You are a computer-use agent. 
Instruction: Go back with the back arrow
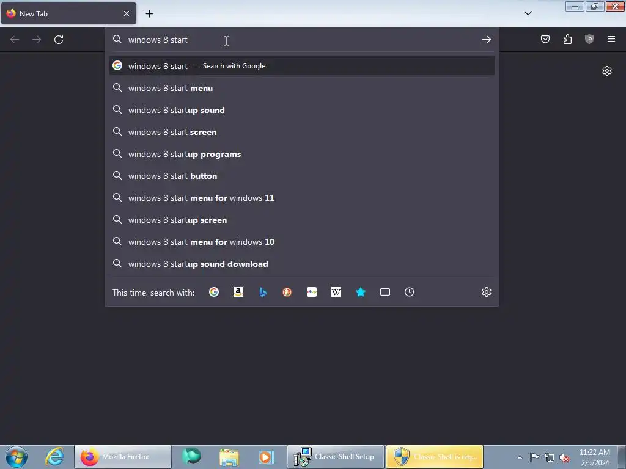15,40
